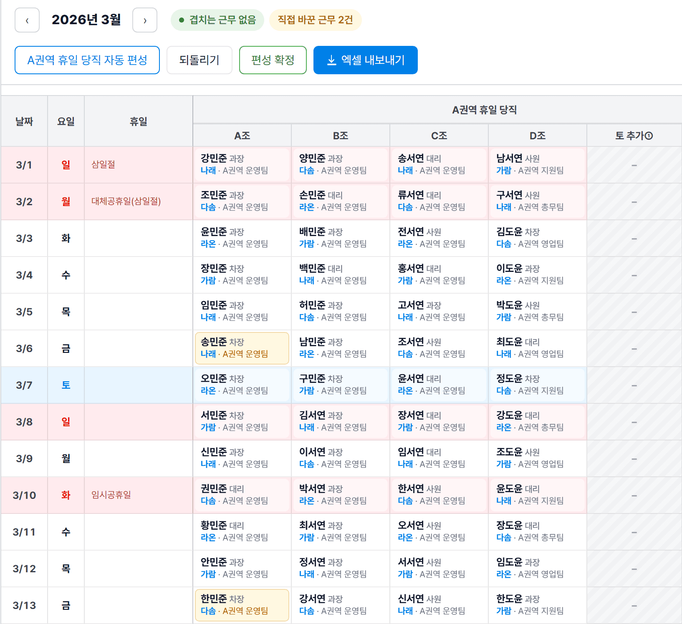682x624 pixels.
Task: Click the A조 column header
Action: [242, 136]
